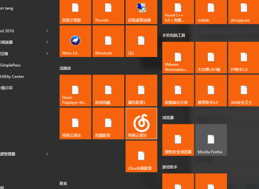Launch the 猎豹安全浏览器 tile
Image resolution: width=259 pixels, height=189 pixels.
click(x=178, y=140)
